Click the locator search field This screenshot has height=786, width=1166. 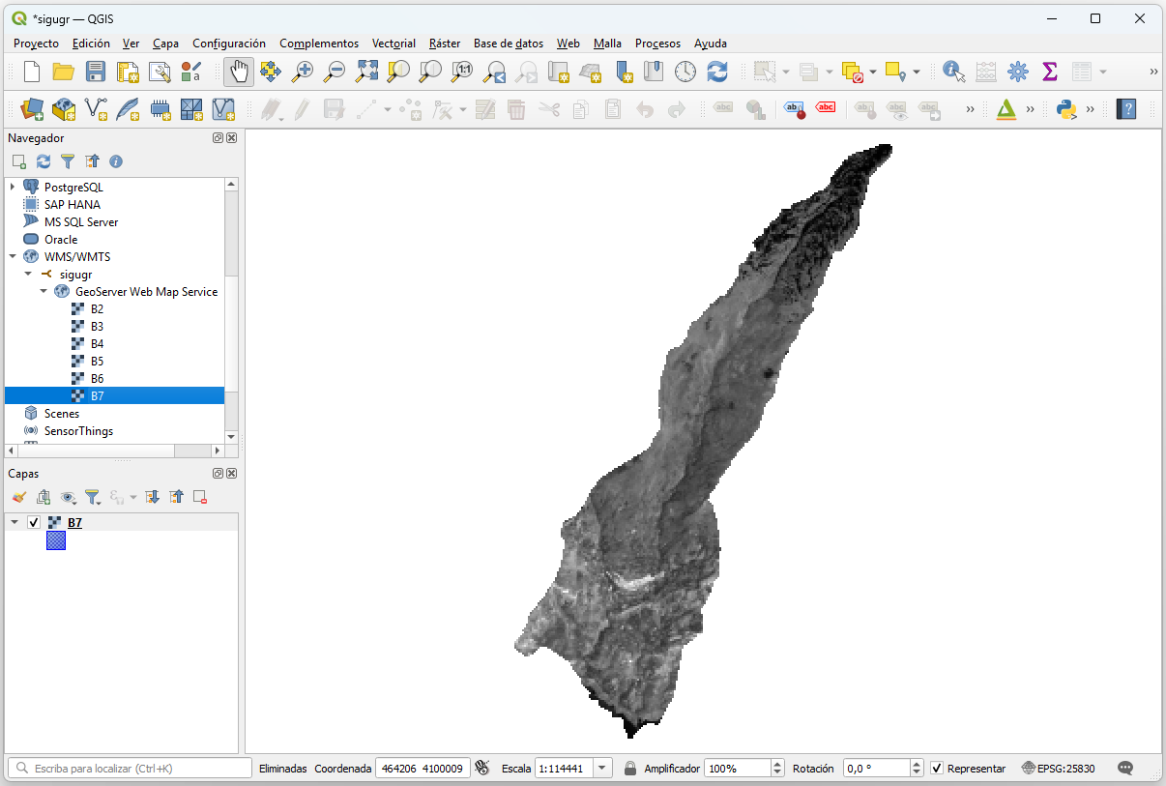tap(126, 767)
